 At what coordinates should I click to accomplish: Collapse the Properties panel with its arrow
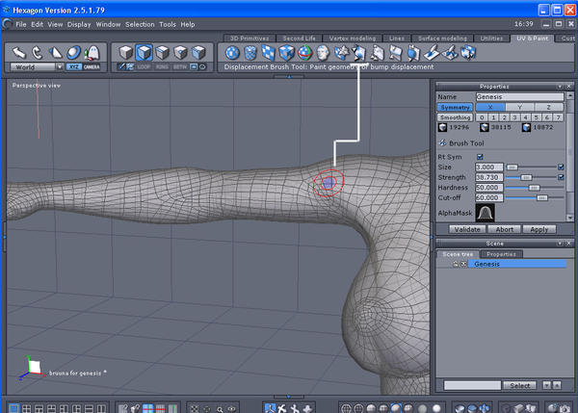click(x=560, y=85)
